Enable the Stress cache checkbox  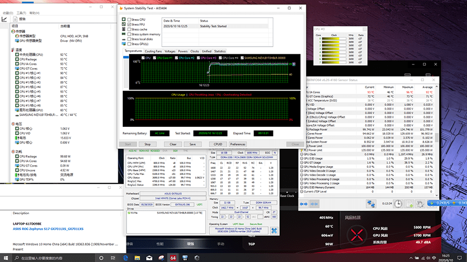click(x=129, y=29)
